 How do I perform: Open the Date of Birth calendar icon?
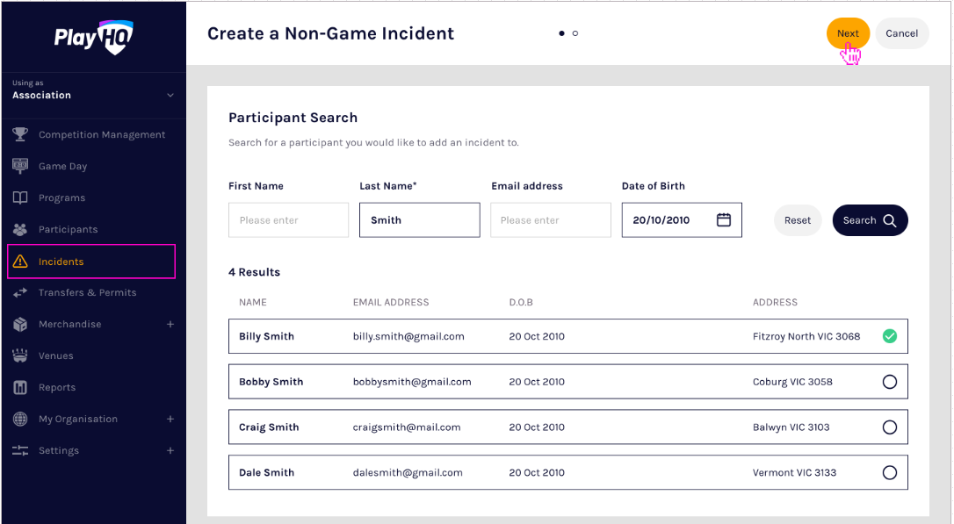pos(724,220)
